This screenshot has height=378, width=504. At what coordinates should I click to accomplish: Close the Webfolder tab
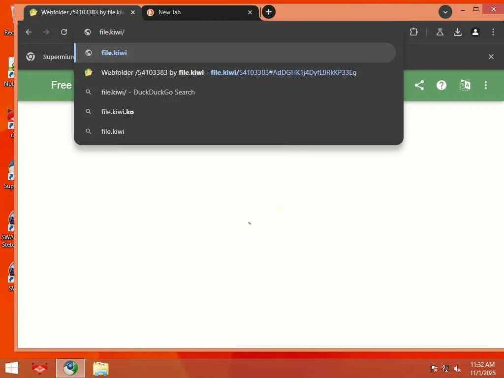(x=133, y=12)
